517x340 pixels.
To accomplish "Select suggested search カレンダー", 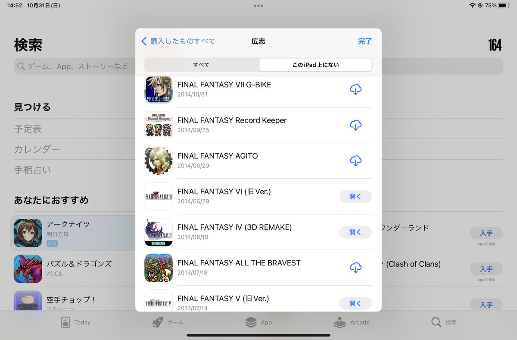I will 37,149.
